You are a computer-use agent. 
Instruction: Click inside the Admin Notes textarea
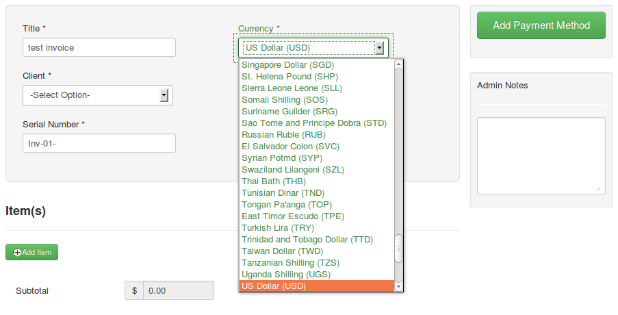click(x=540, y=155)
